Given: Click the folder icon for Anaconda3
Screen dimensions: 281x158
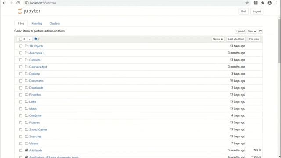Looking at the screenshot, I should pyautogui.click(x=26, y=53).
